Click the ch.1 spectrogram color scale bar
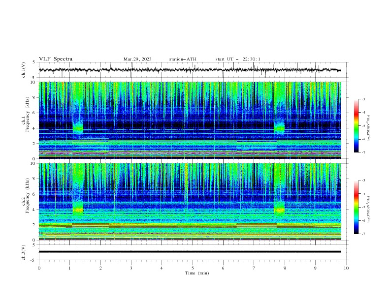 pyautogui.click(x=356, y=126)
